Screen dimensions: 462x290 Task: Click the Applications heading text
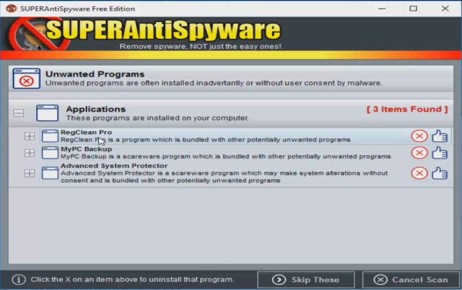(x=96, y=109)
